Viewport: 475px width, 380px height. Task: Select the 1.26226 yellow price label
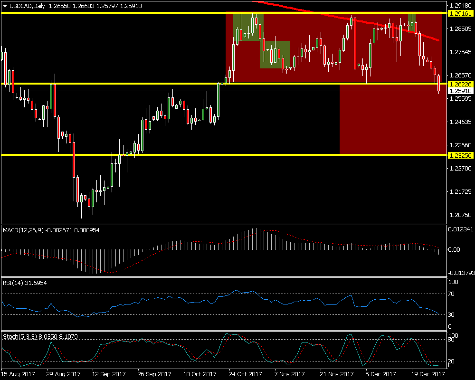pos(460,84)
